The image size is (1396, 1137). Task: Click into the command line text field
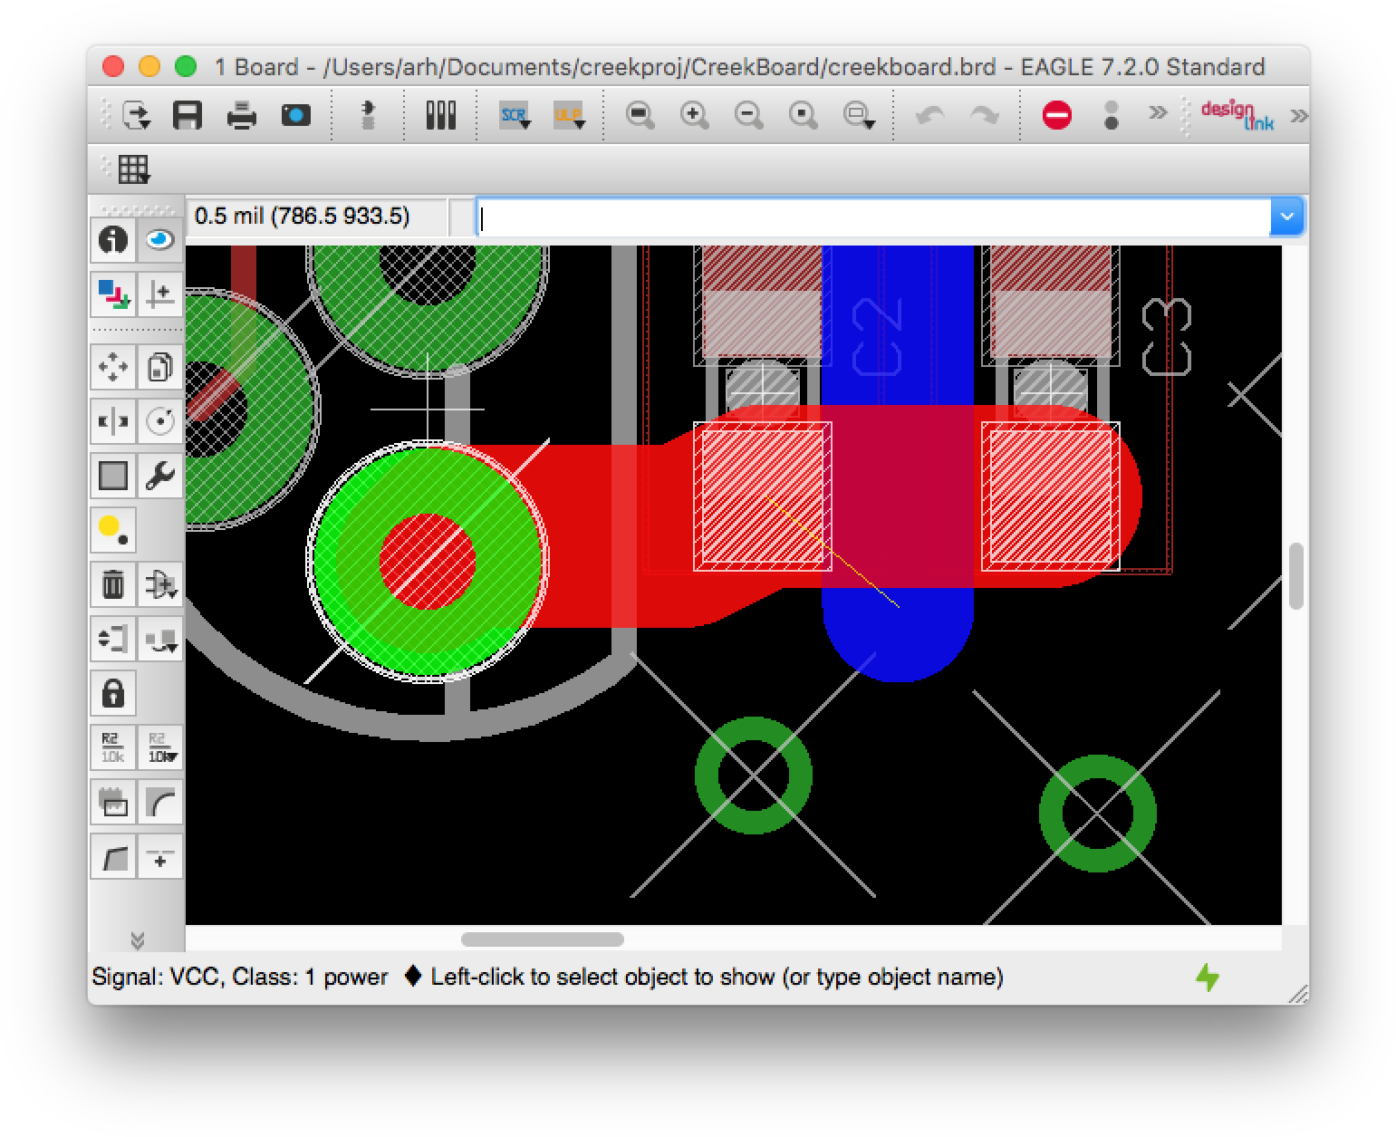tap(870, 218)
